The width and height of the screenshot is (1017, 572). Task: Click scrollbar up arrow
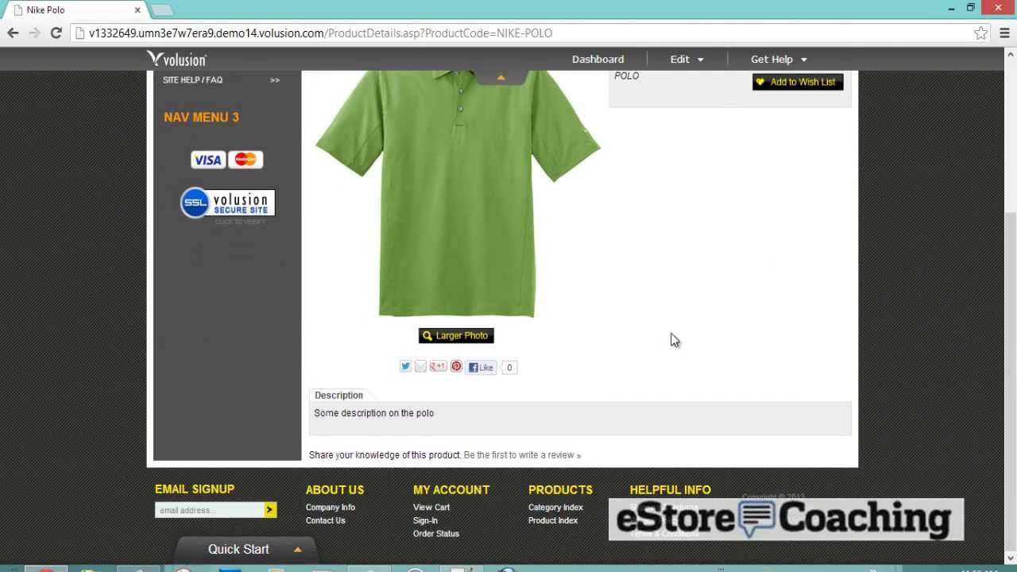1011,54
